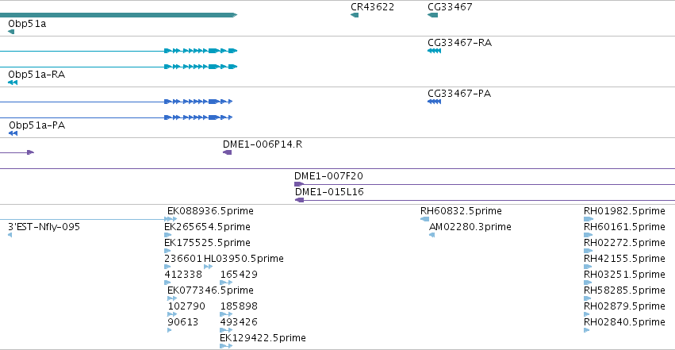675x350 pixels.
Task: Click the DME1-007F20 clone start marker
Action: tap(299, 184)
